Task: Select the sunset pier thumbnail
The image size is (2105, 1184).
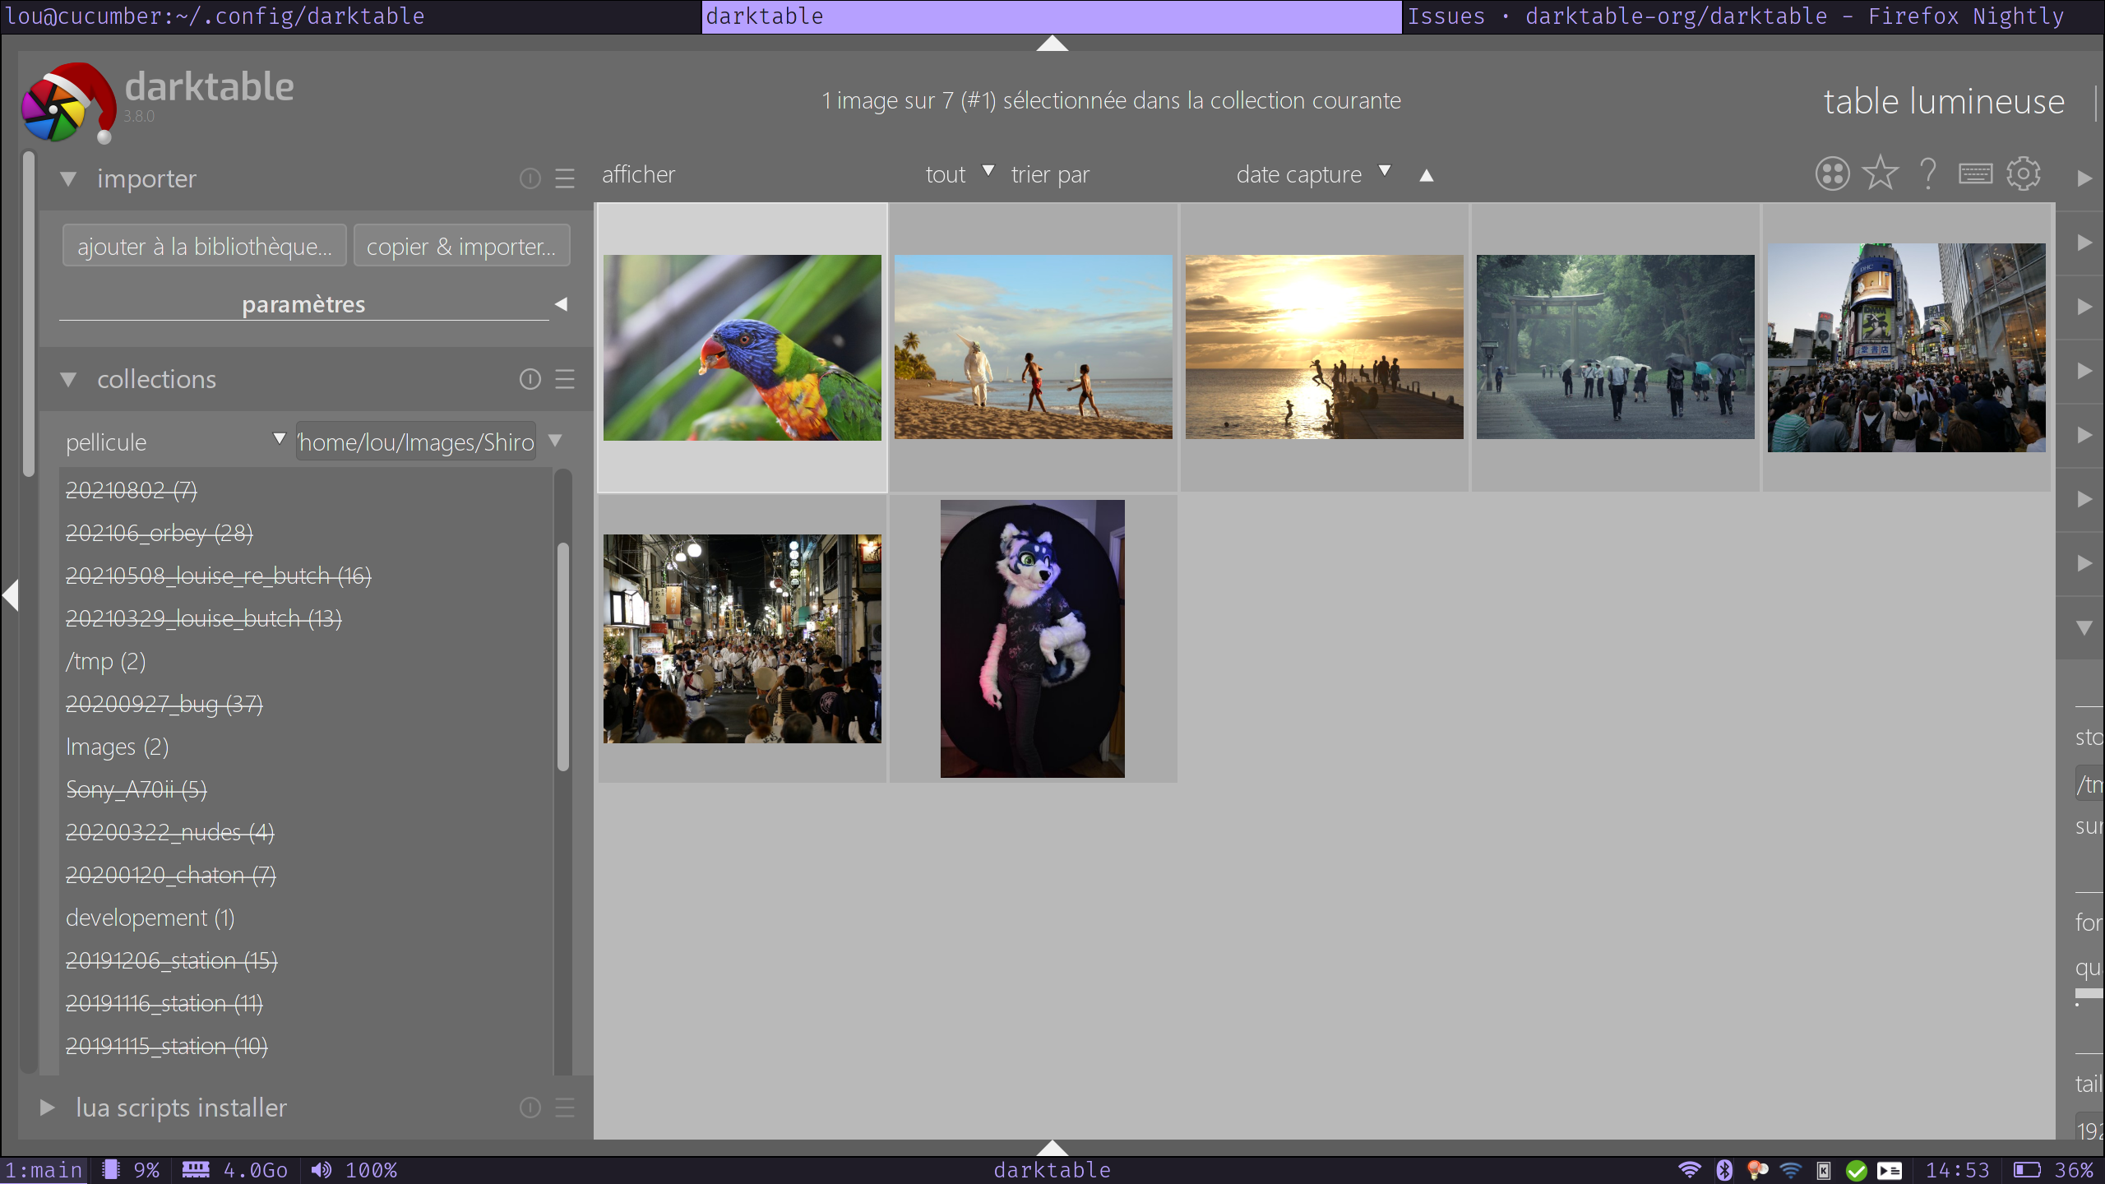Action: click(1324, 347)
